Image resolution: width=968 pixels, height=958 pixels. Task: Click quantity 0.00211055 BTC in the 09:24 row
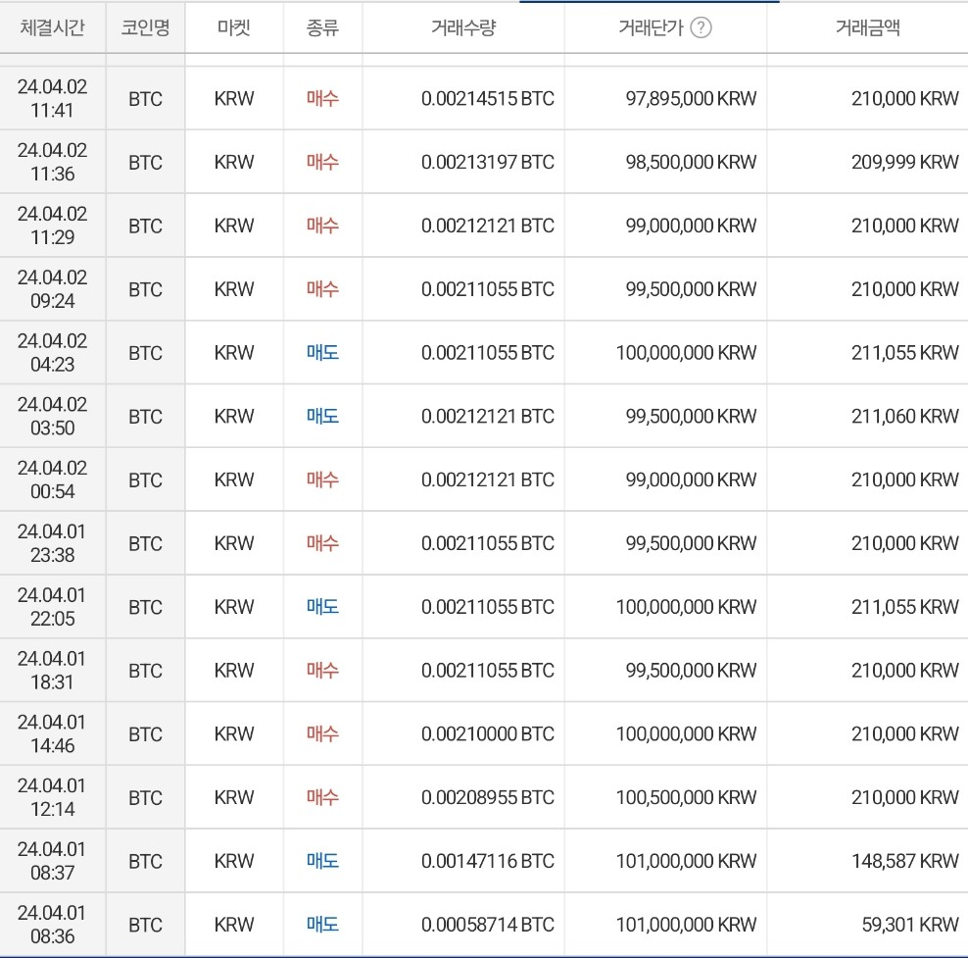click(x=488, y=289)
